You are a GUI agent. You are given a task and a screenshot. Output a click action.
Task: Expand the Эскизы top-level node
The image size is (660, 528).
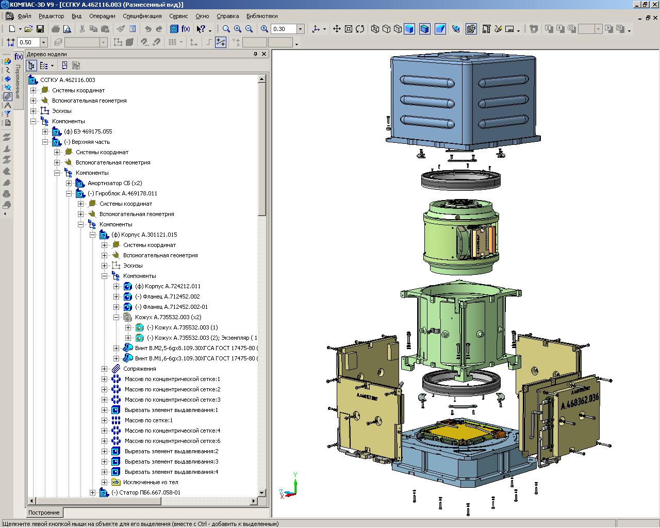[x=34, y=111]
